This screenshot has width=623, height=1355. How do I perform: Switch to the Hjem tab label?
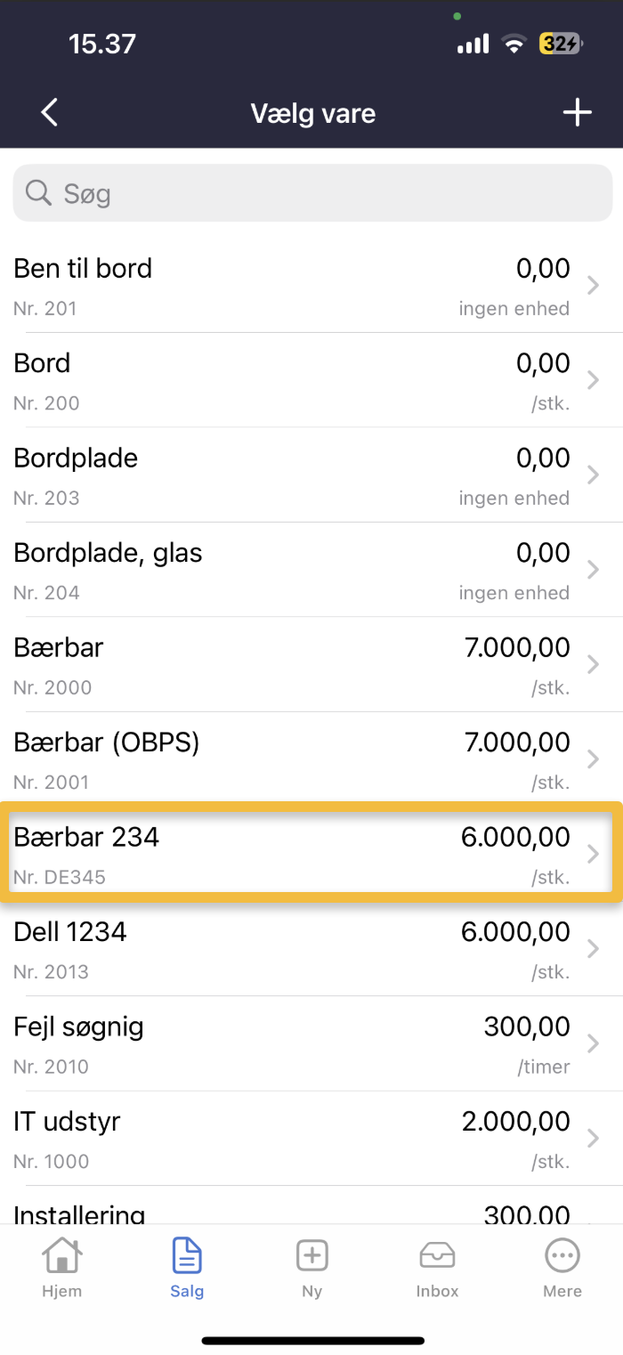point(61,1291)
